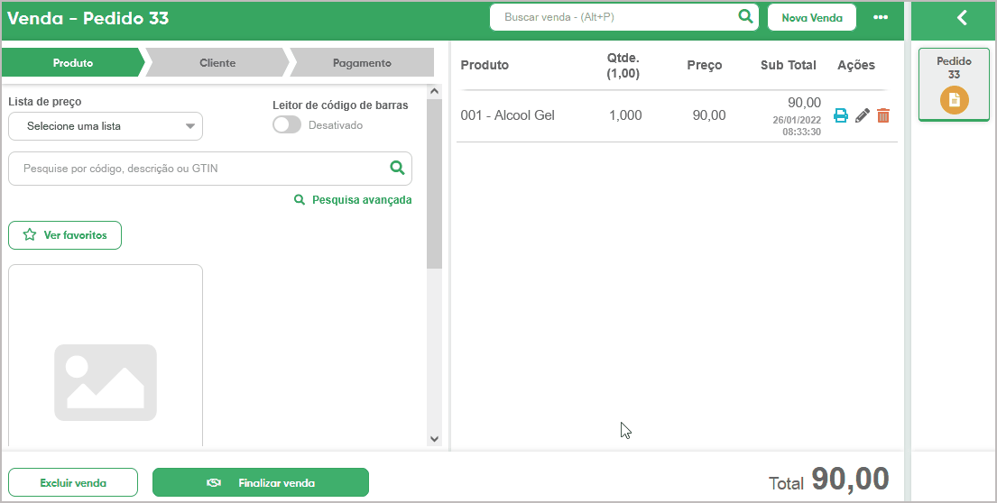Click magnifier icon in product search field
This screenshot has width=997, height=503.
397,168
